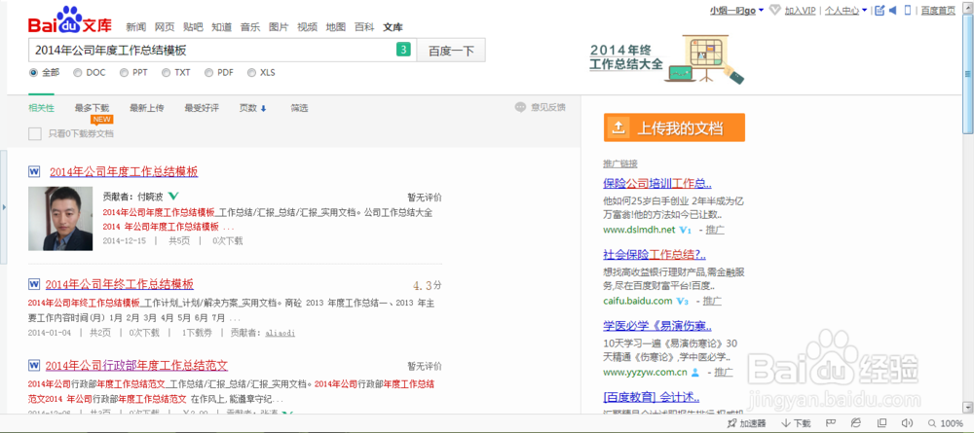Switch to the 图片 tab
The height and width of the screenshot is (433, 974).
tap(279, 26)
